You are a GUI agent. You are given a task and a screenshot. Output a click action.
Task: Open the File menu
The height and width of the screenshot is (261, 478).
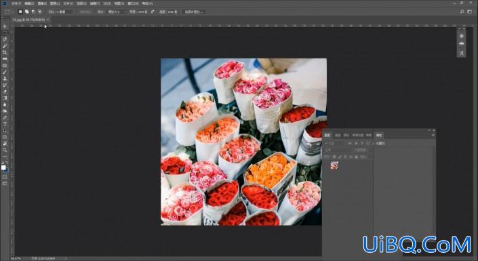tap(16, 3)
